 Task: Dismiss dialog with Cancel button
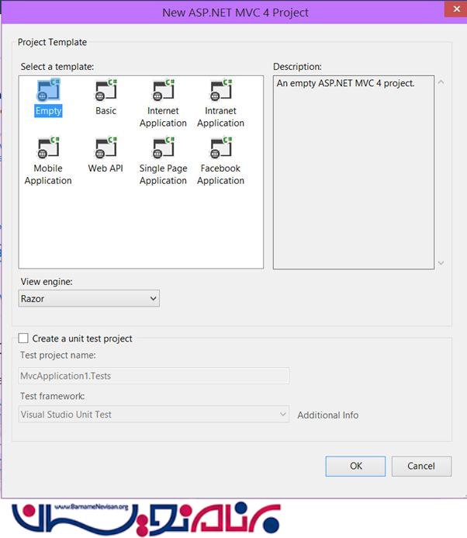point(421,466)
